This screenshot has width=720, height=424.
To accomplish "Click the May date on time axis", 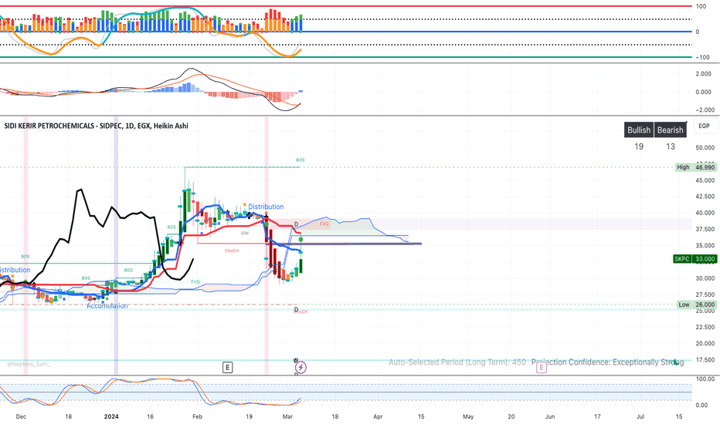I will coord(468,416).
